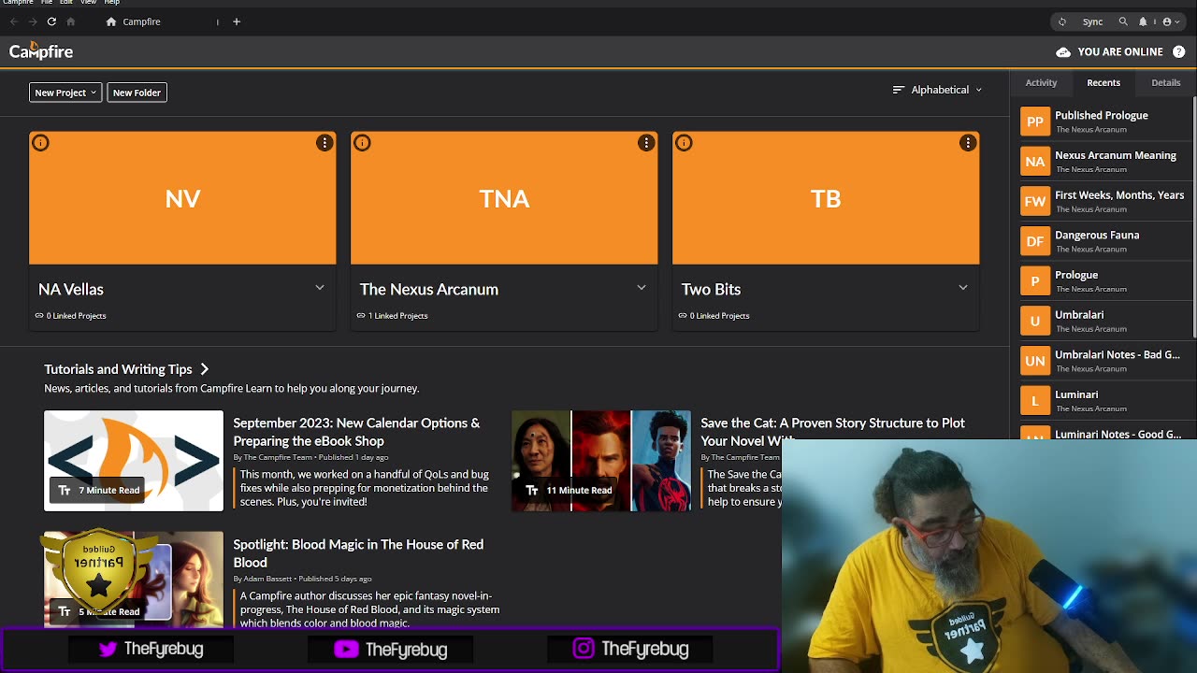Viewport: 1197px width, 673px height.
Task: Open the View menu
Action: (88, 3)
